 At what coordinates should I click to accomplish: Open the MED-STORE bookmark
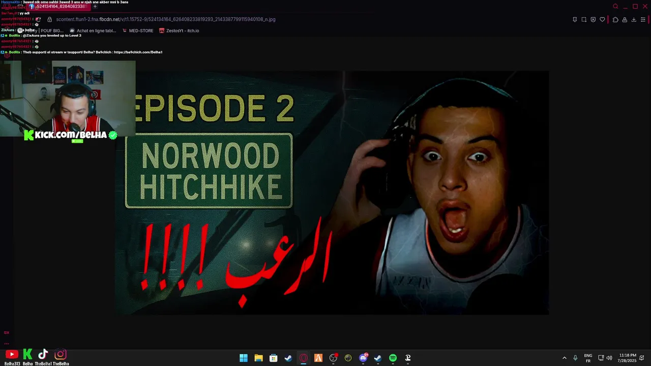138,30
